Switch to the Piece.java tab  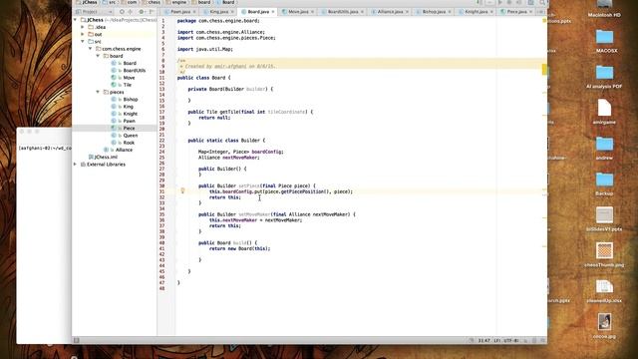pyautogui.click(x=516, y=12)
